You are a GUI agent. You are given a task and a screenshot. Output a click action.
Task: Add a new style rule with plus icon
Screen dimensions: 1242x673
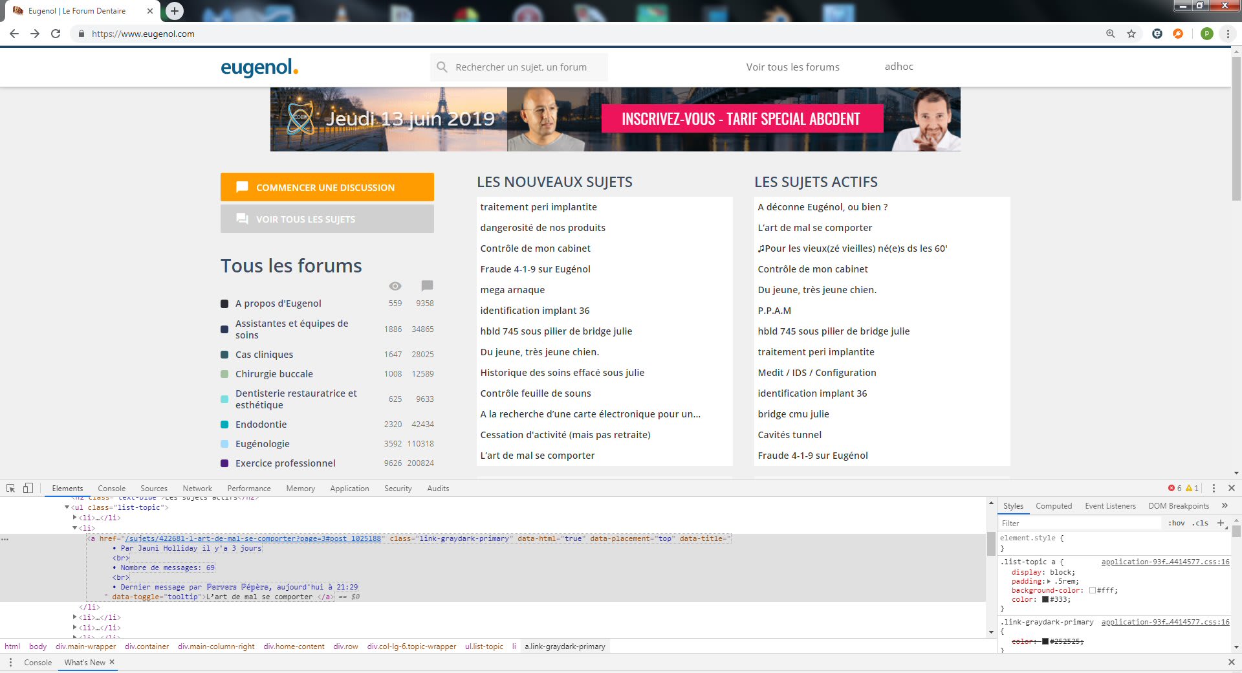click(1221, 523)
